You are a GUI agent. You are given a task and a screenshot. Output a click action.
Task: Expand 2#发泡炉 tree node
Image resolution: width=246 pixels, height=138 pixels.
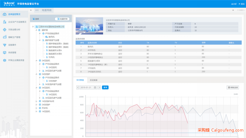36,105
